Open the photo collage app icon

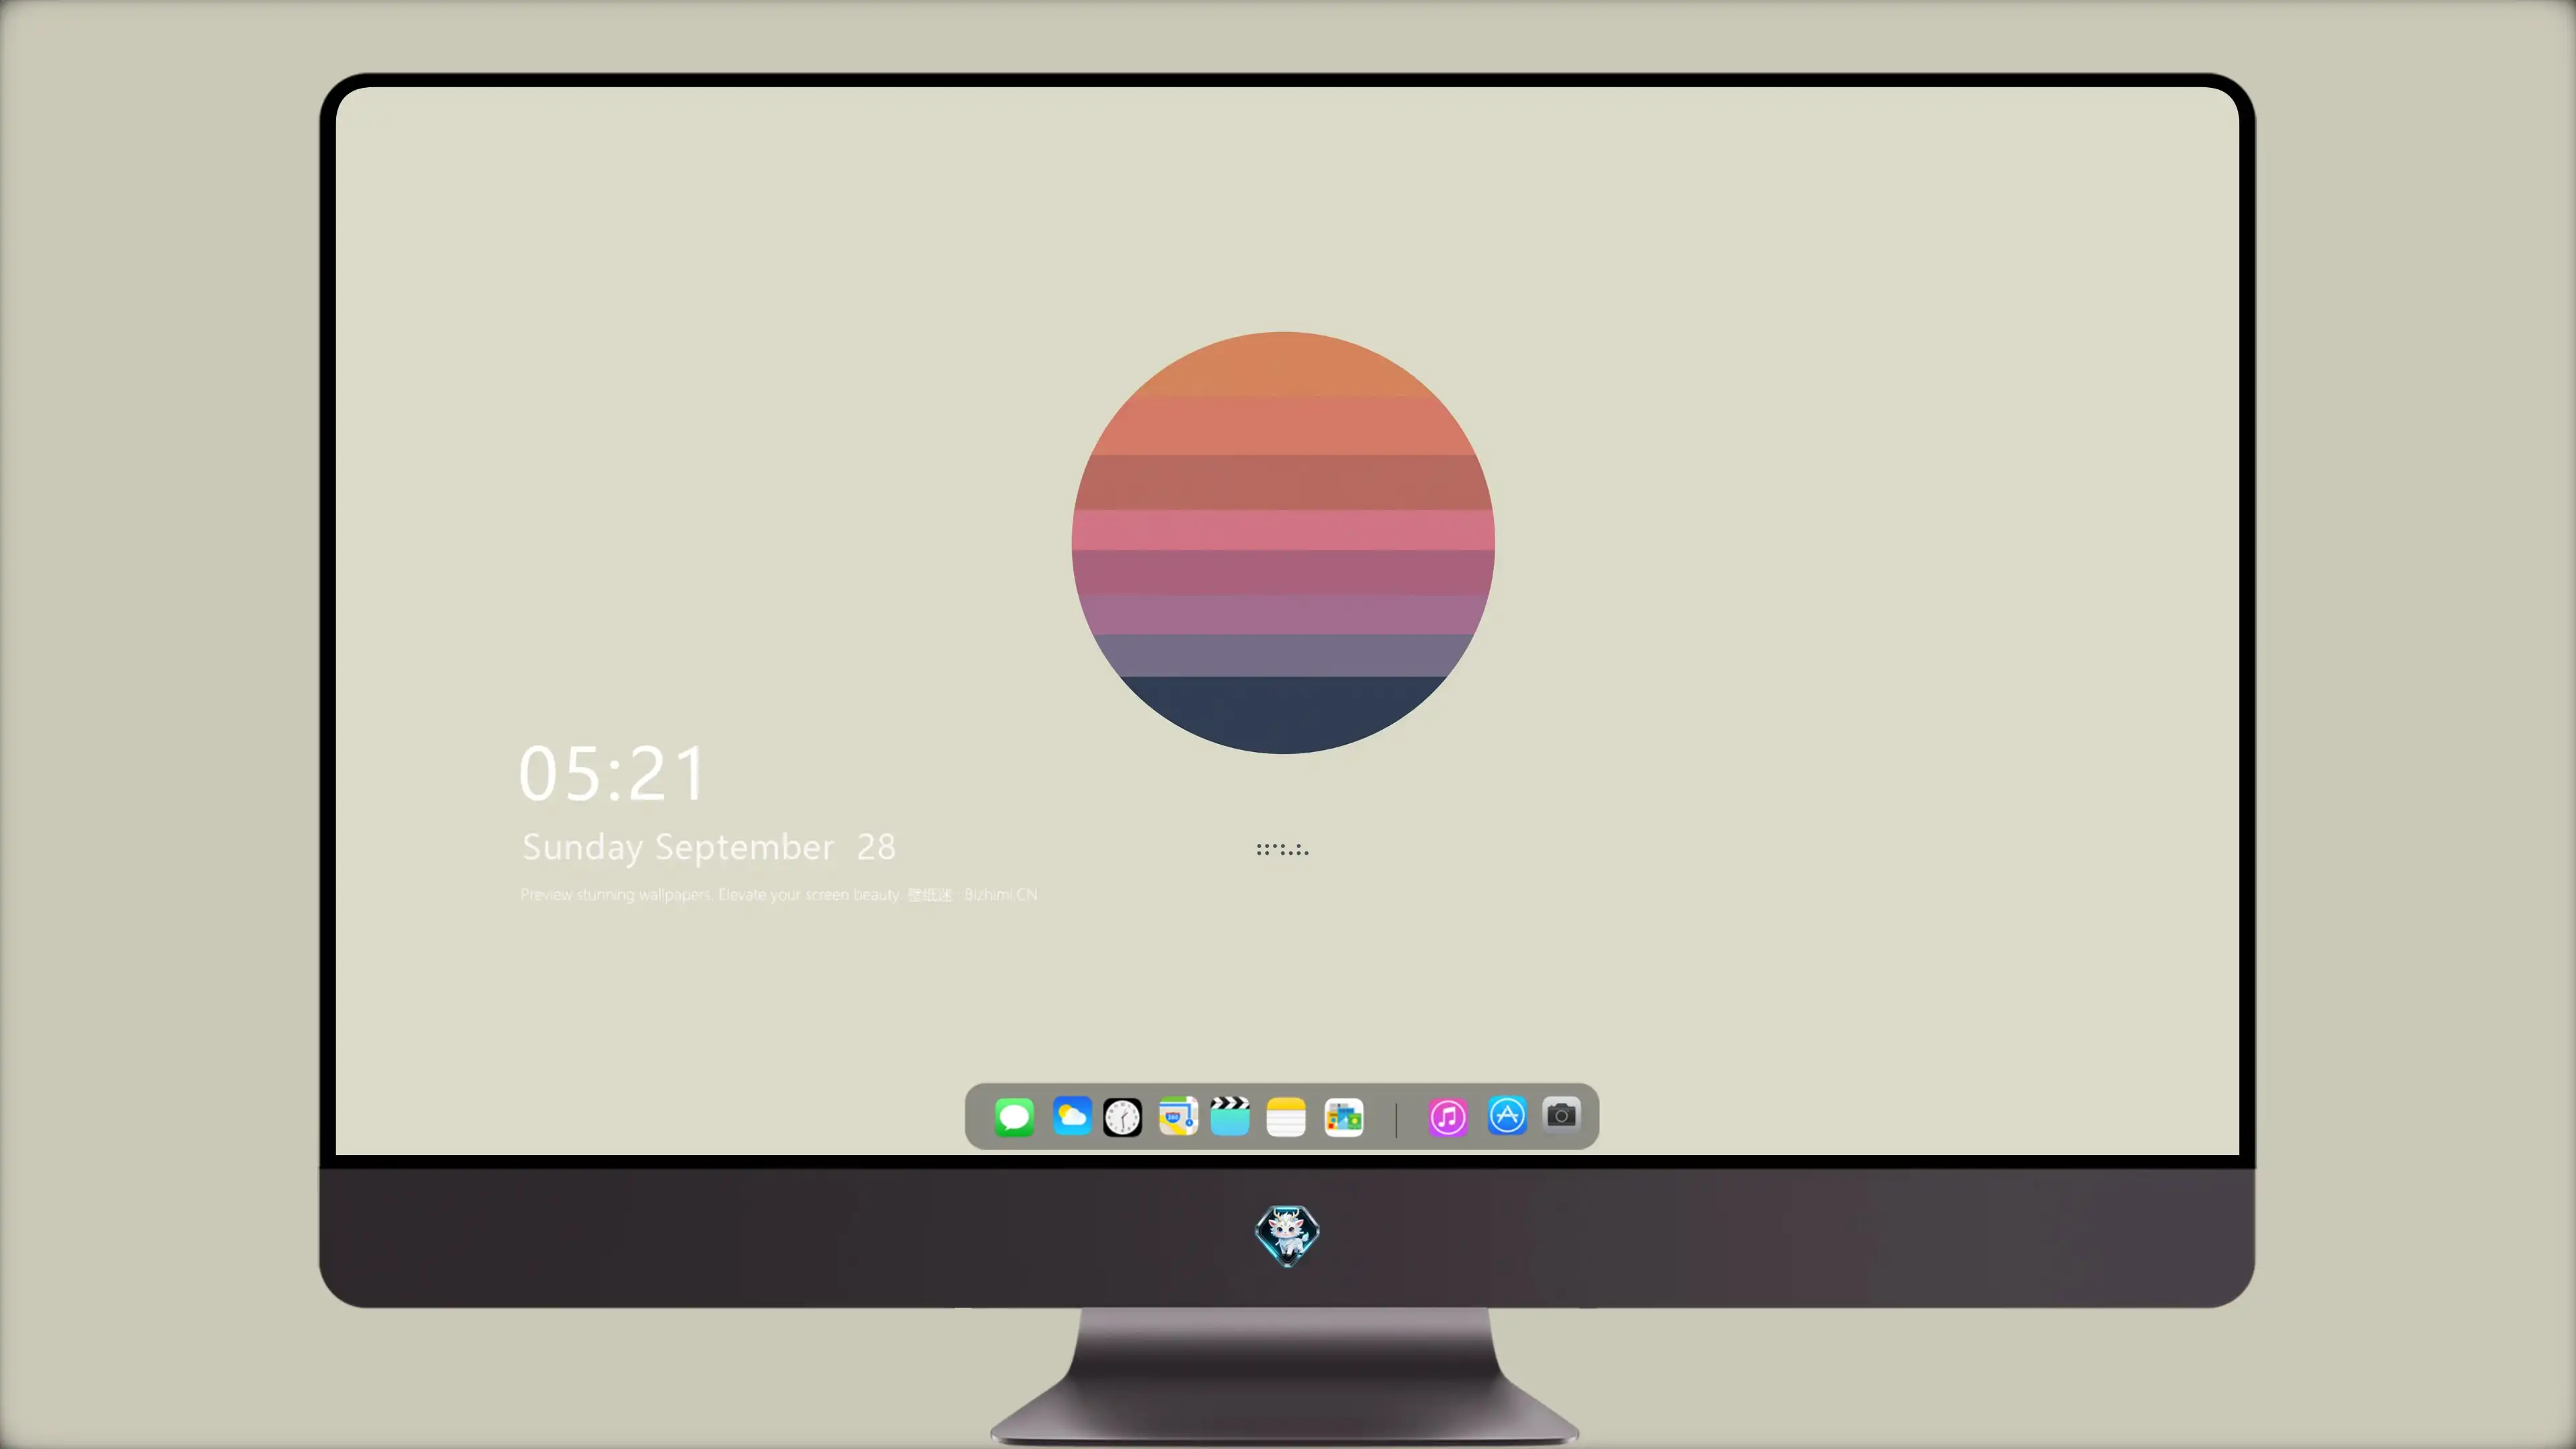tap(1344, 1117)
